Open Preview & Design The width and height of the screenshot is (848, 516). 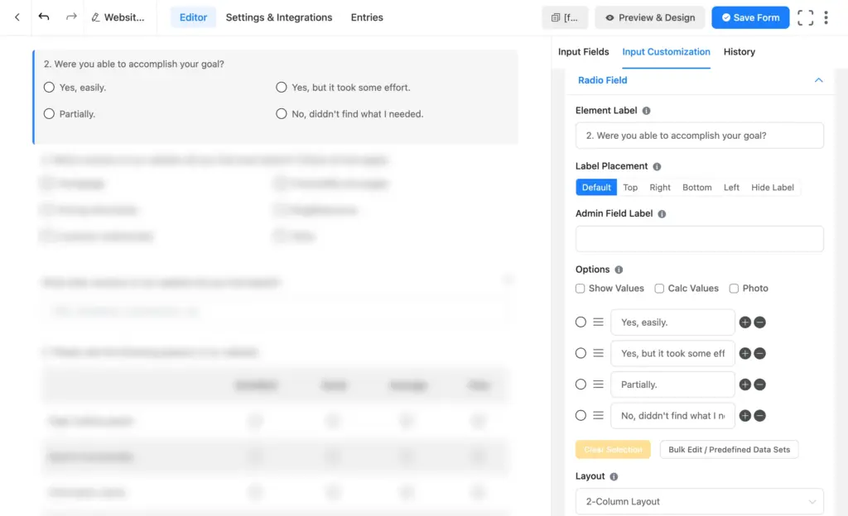pyautogui.click(x=649, y=18)
